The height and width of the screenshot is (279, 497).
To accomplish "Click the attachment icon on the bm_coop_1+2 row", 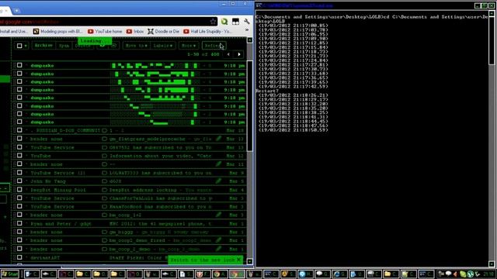I will coord(218,215).
